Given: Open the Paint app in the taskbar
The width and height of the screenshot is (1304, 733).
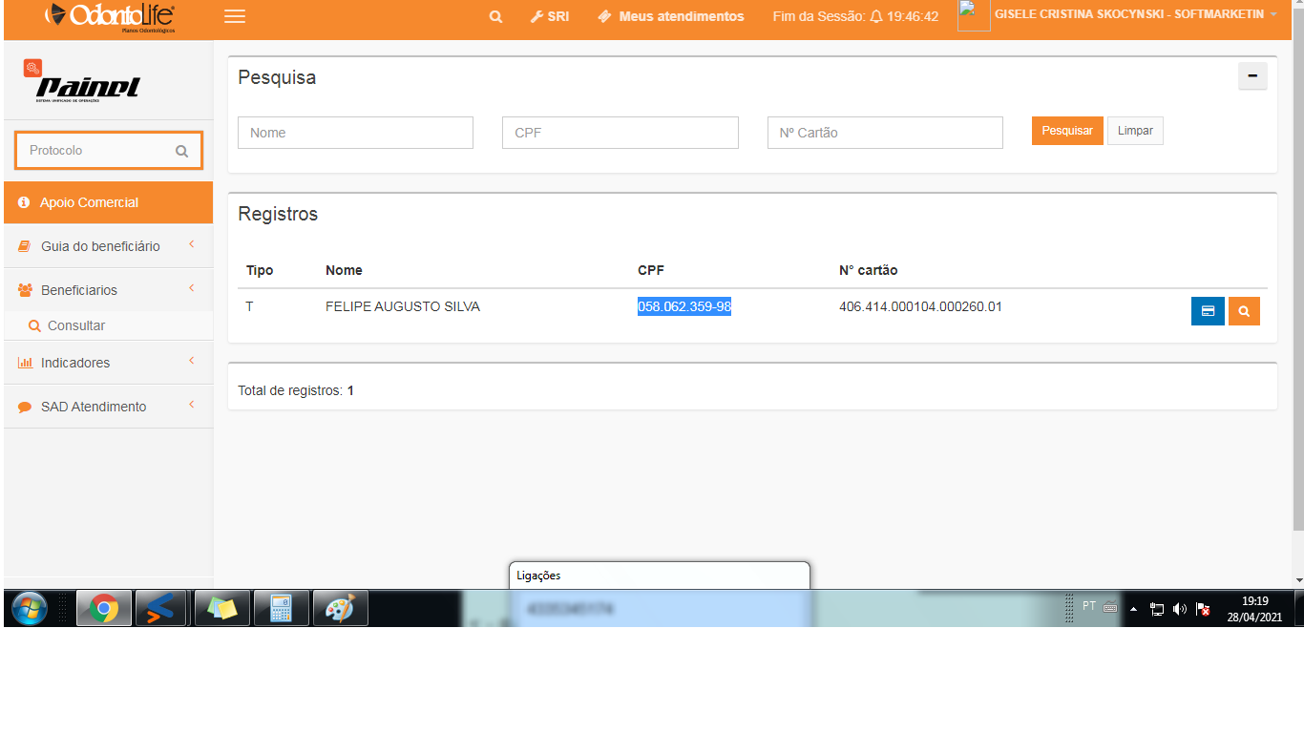Looking at the screenshot, I should (x=340, y=608).
